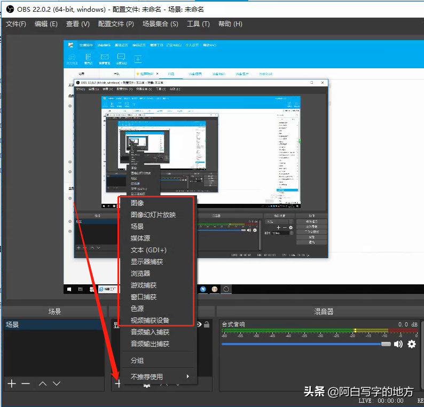This screenshot has width=424, height=407.
Task: Open the 工具 (T) menu
Action: pos(198,24)
